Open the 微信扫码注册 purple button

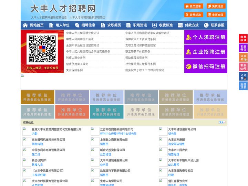tap(206, 66)
